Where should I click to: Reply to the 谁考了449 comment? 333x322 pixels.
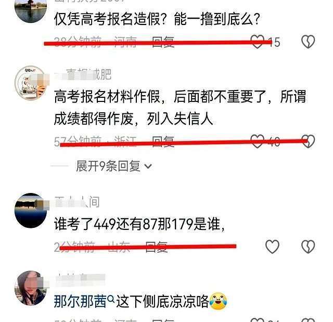(157, 247)
